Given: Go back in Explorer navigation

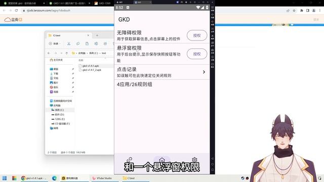Looking at the screenshot, I should tap(49, 53).
